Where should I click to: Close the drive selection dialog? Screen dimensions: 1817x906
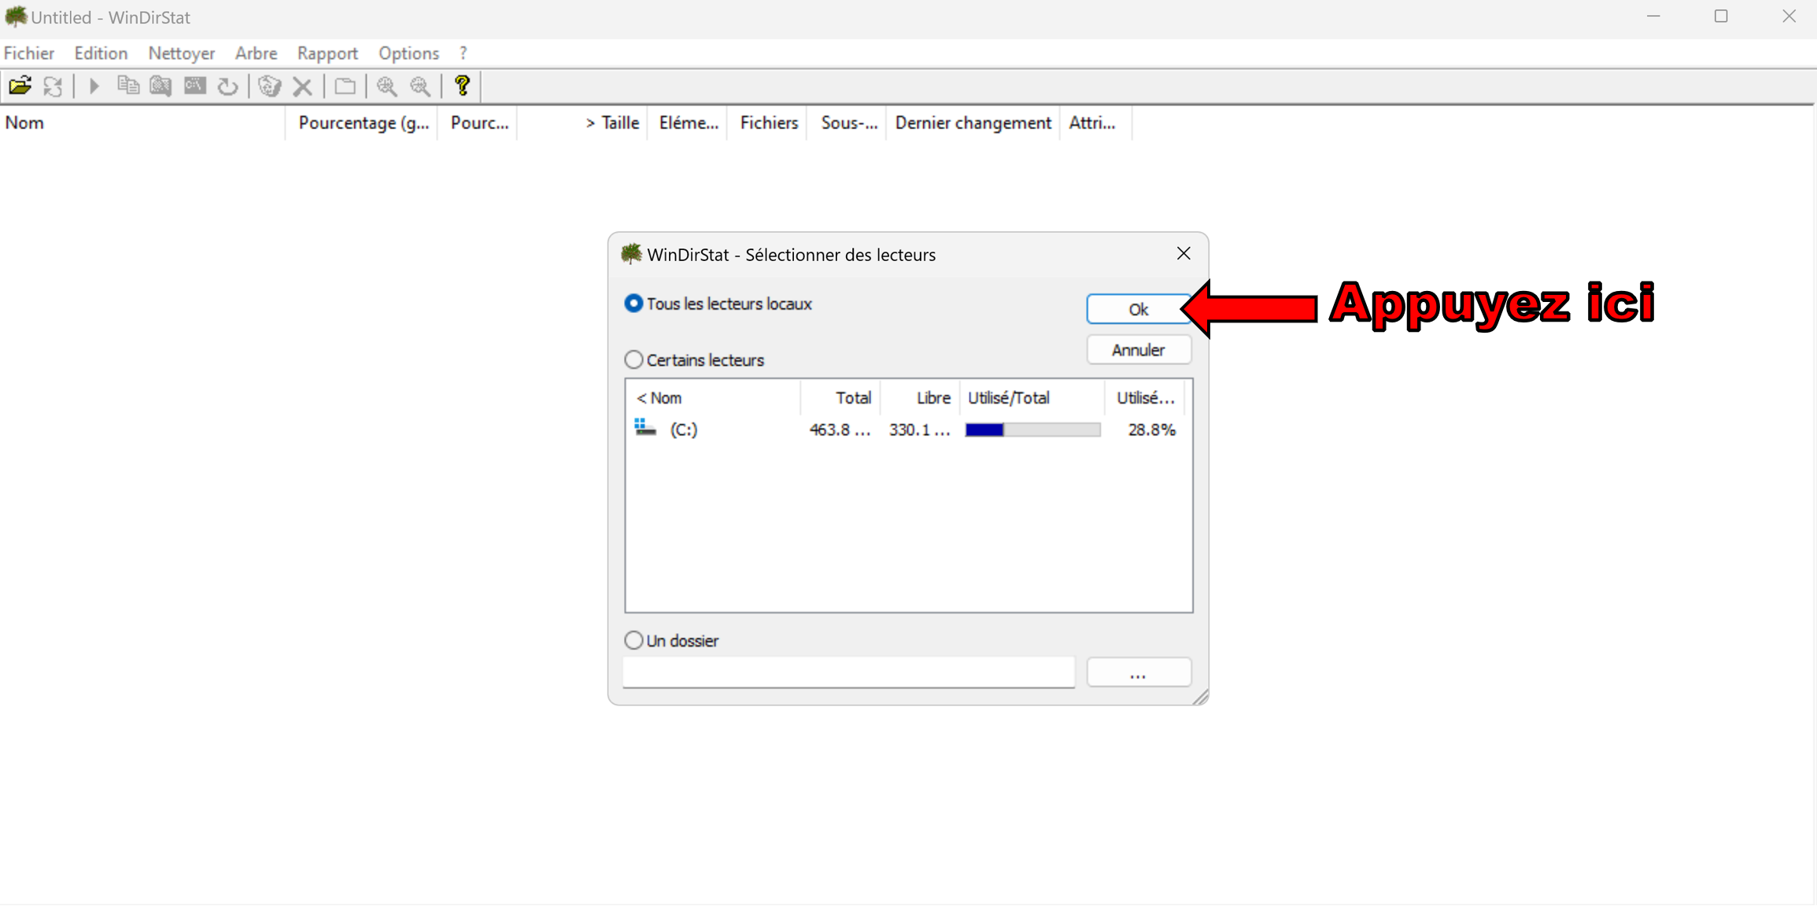pyautogui.click(x=1184, y=253)
